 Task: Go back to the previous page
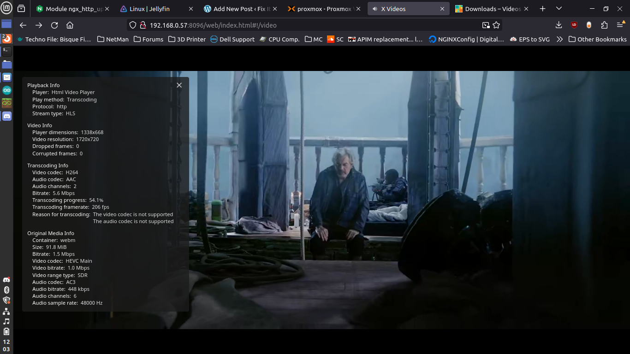[x=23, y=25]
